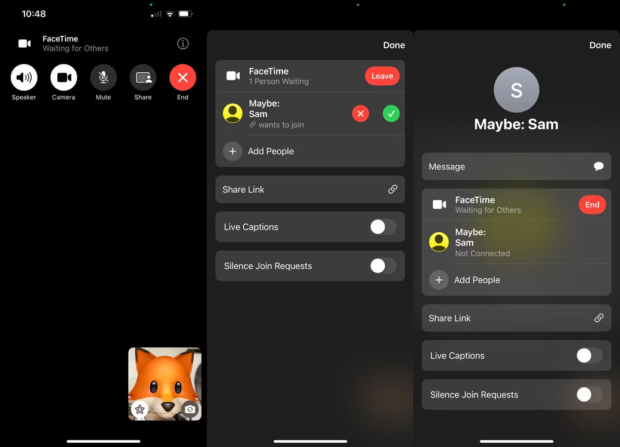This screenshot has height=447, width=620.
Task: Tap link icon in right panel Share Link
Action: (599, 318)
